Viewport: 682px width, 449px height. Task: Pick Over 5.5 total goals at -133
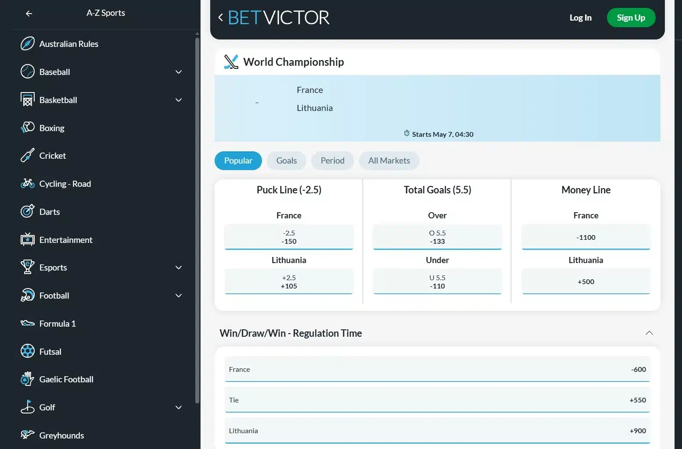click(x=438, y=237)
